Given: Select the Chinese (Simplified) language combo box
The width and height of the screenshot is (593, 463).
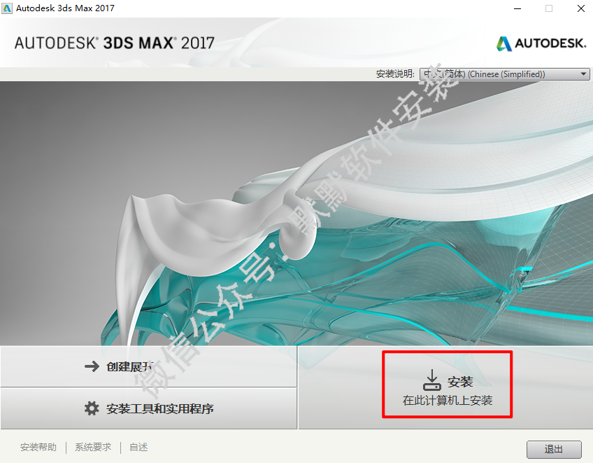Looking at the screenshot, I should pyautogui.click(x=504, y=74).
